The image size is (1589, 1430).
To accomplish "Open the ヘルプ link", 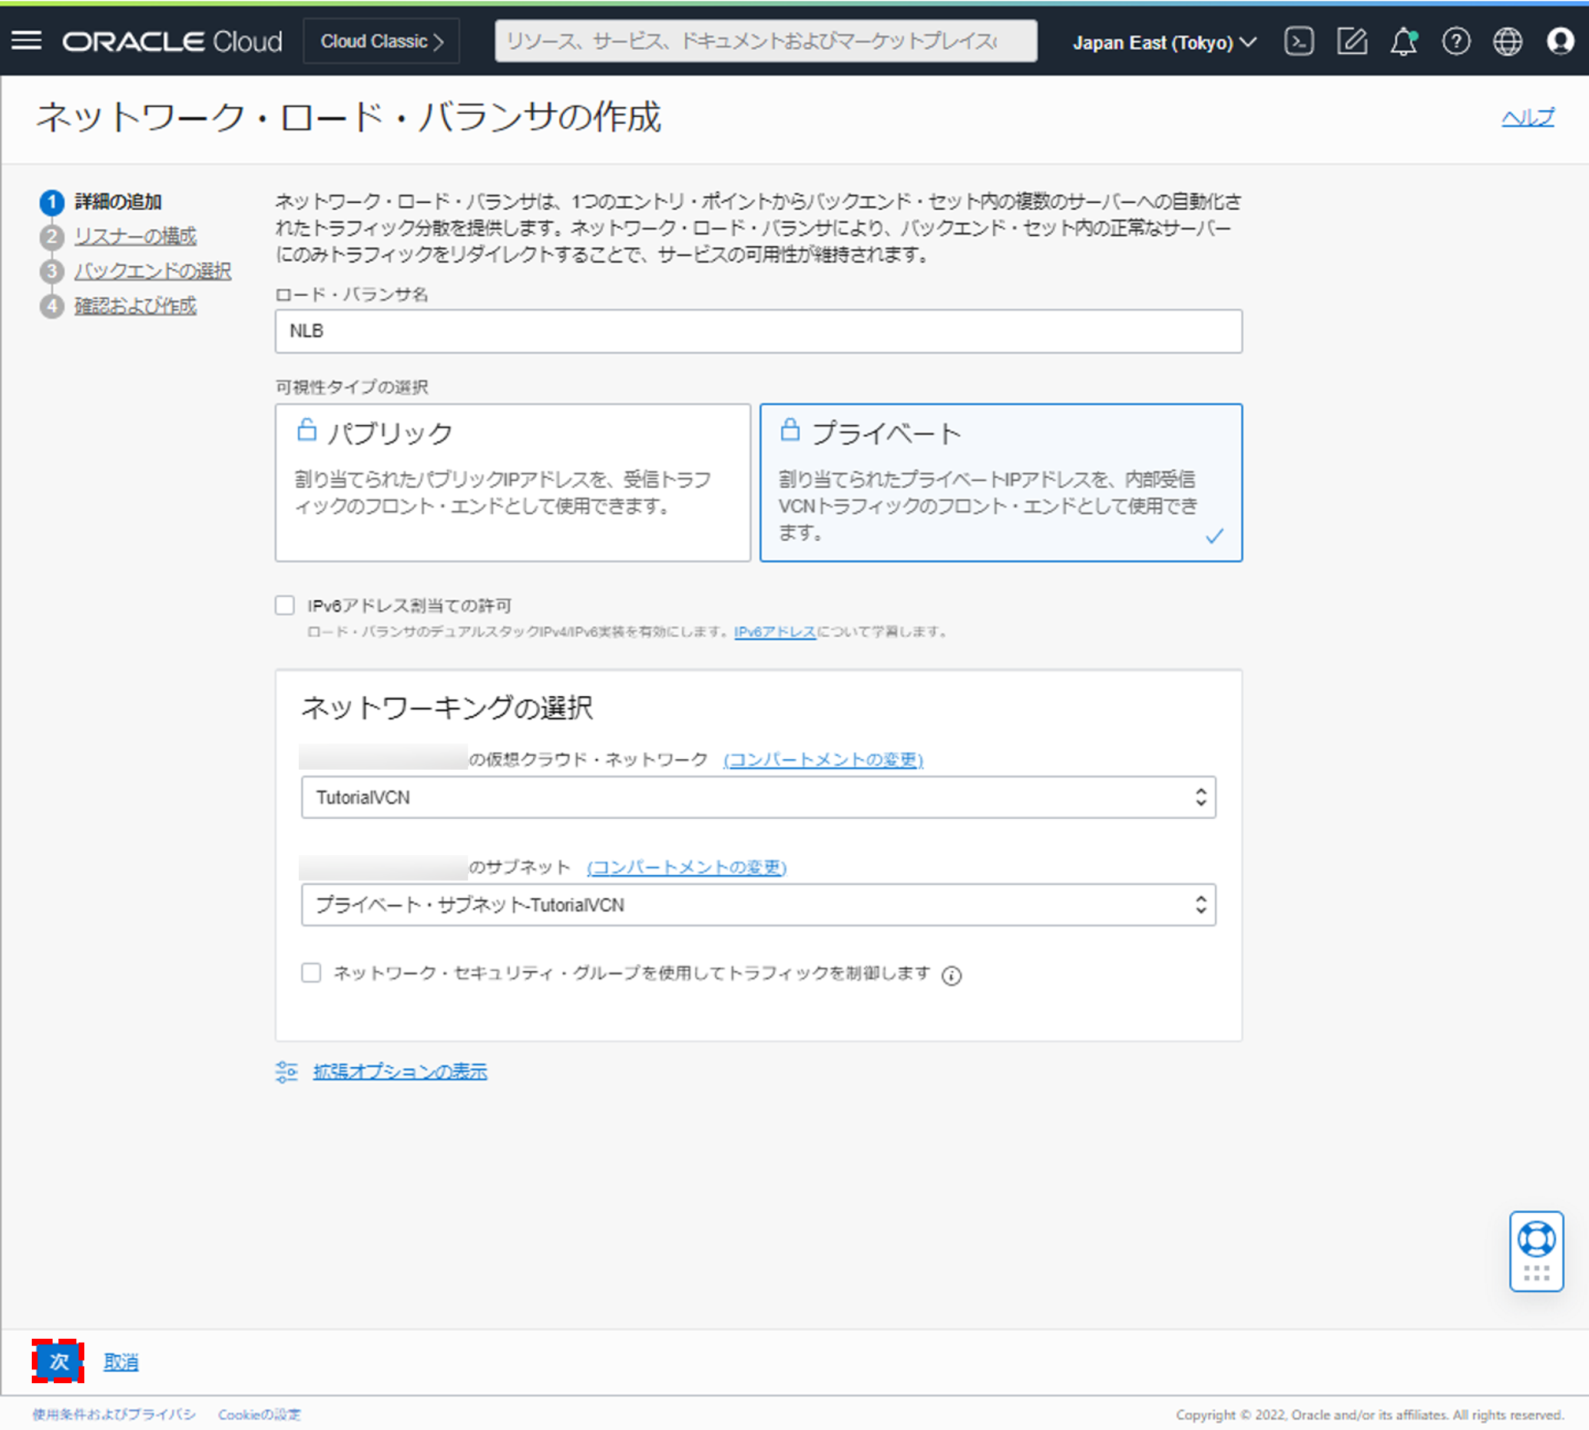I will click(x=1527, y=117).
